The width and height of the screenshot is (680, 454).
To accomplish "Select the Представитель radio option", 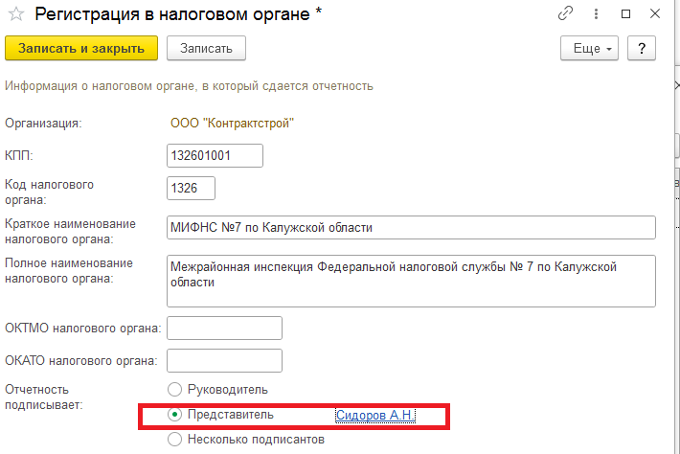I will click(x=174, y=415).
